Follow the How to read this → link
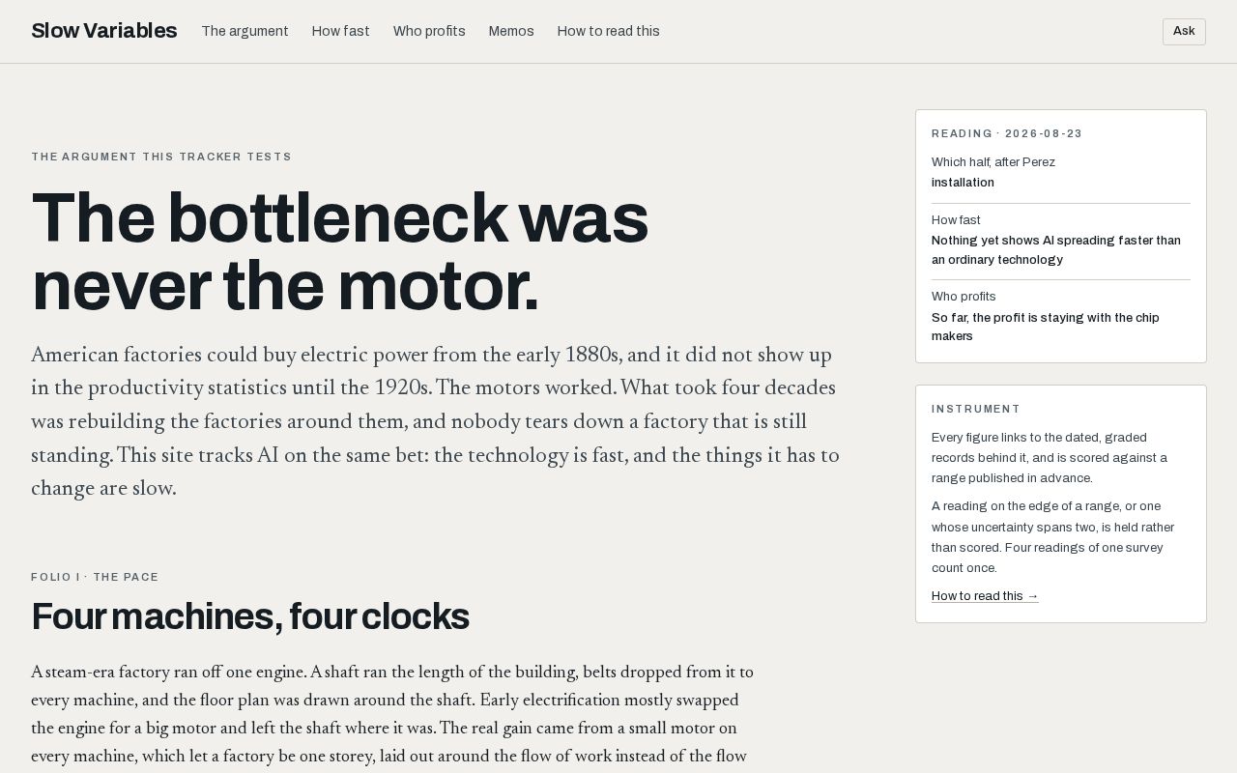The width and height of the screenshot is (1237, 773). 985,596
